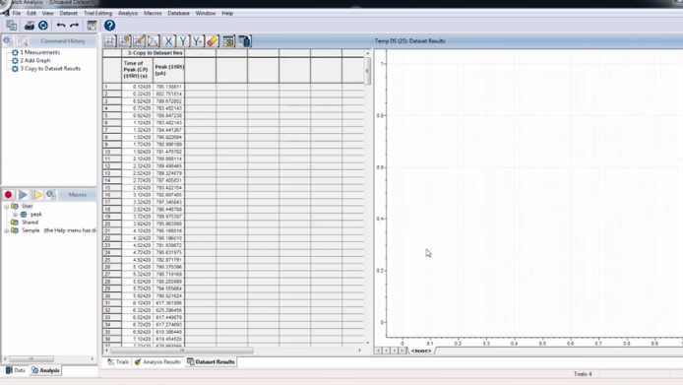Assign column as Y with the Y button

coord(182,41)
